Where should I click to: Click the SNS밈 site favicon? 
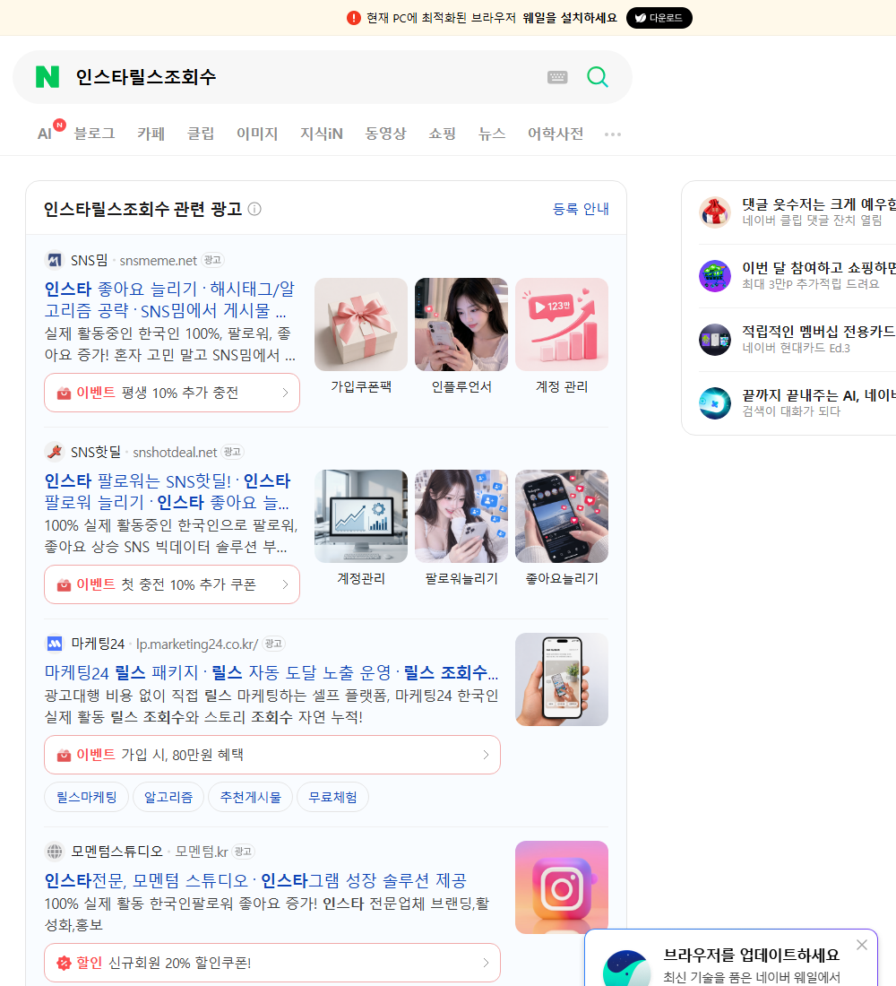coord(55,260)
